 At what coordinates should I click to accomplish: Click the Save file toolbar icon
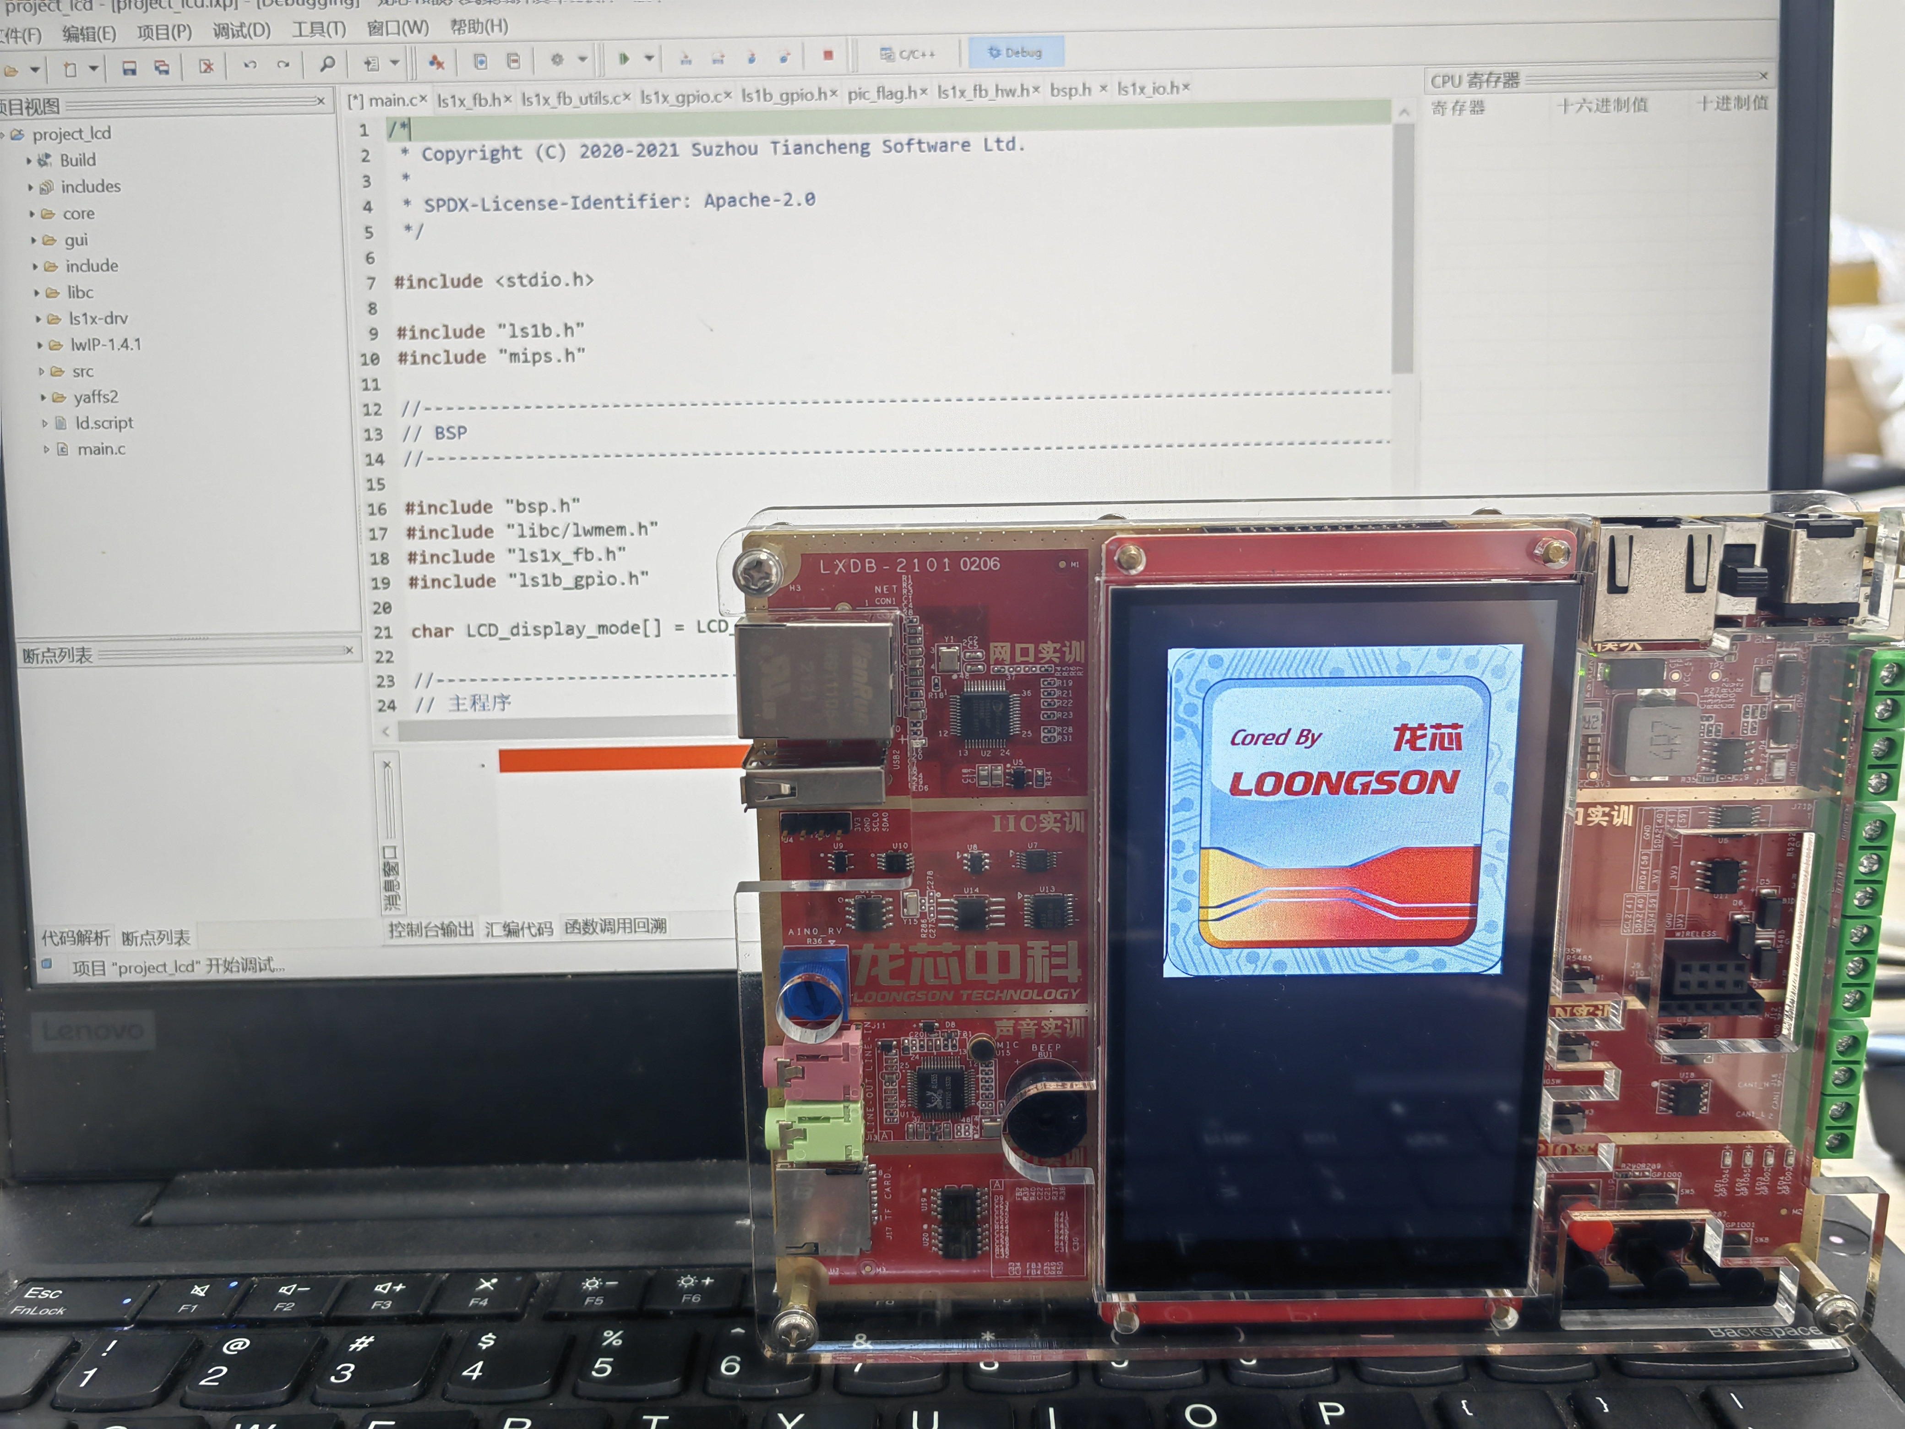tap(129, 67)
